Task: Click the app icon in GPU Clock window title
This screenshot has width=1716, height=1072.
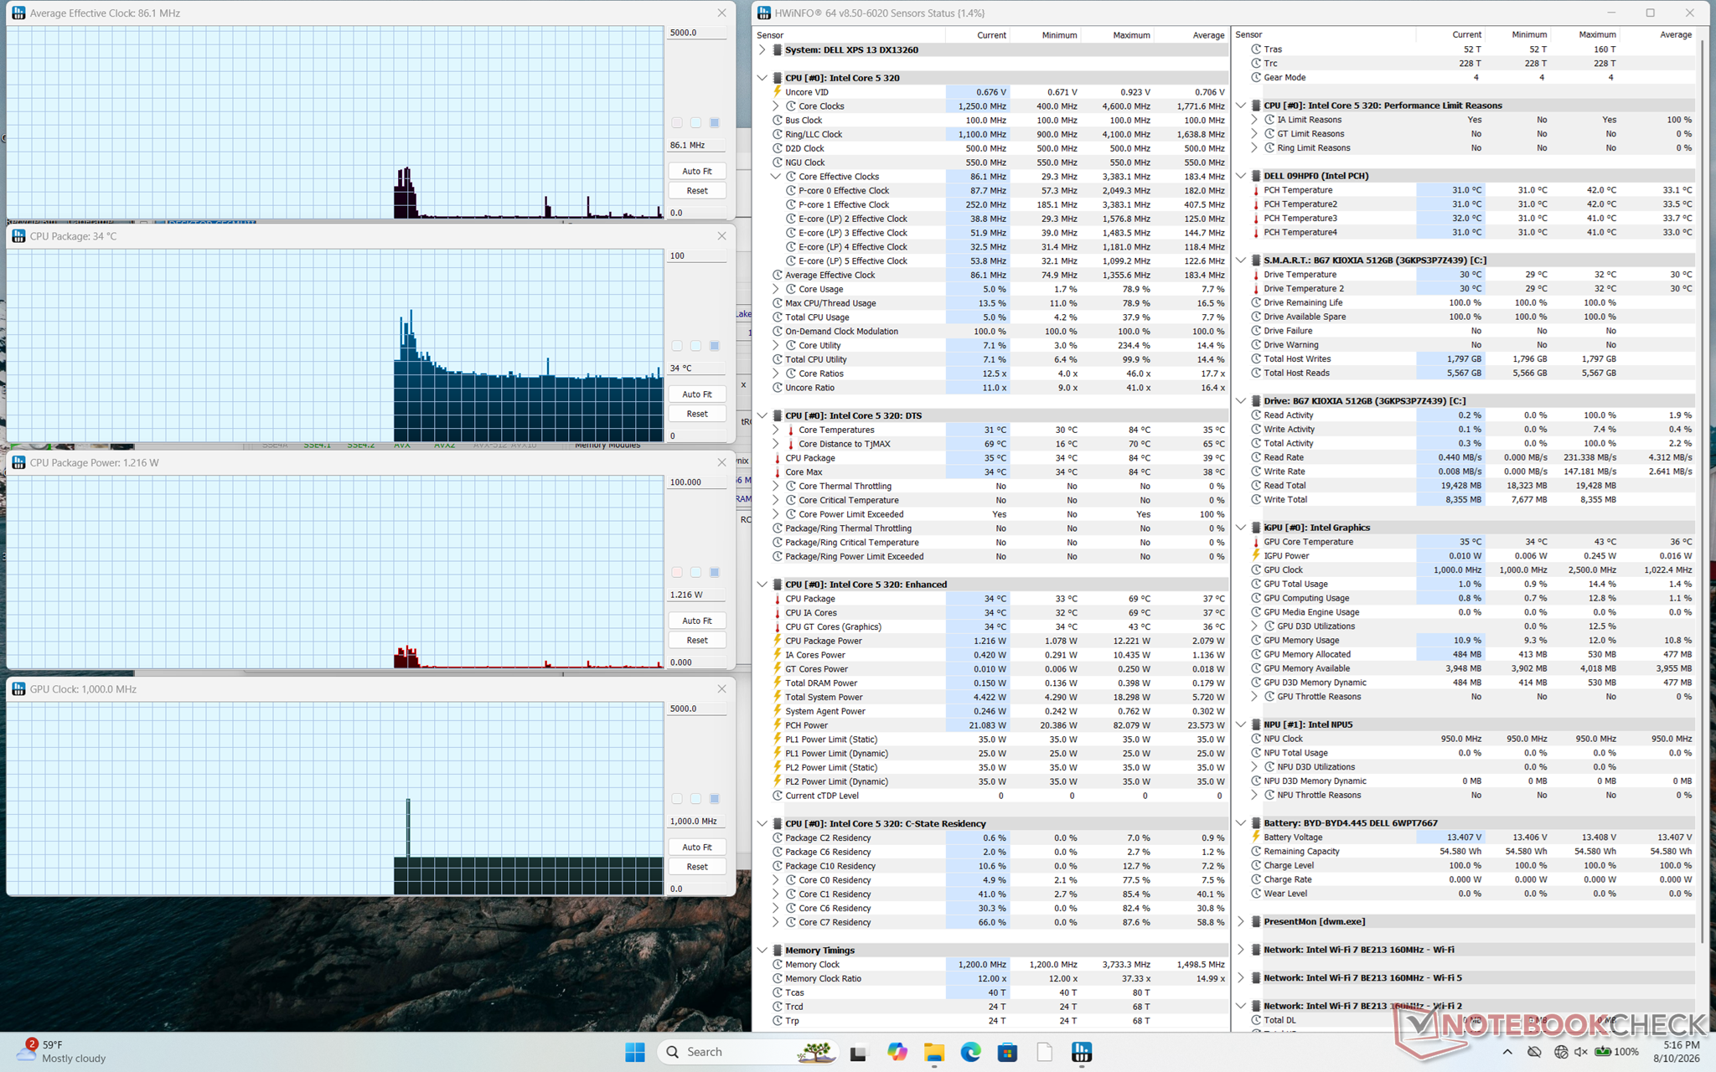Action: [x=18, y=688]
